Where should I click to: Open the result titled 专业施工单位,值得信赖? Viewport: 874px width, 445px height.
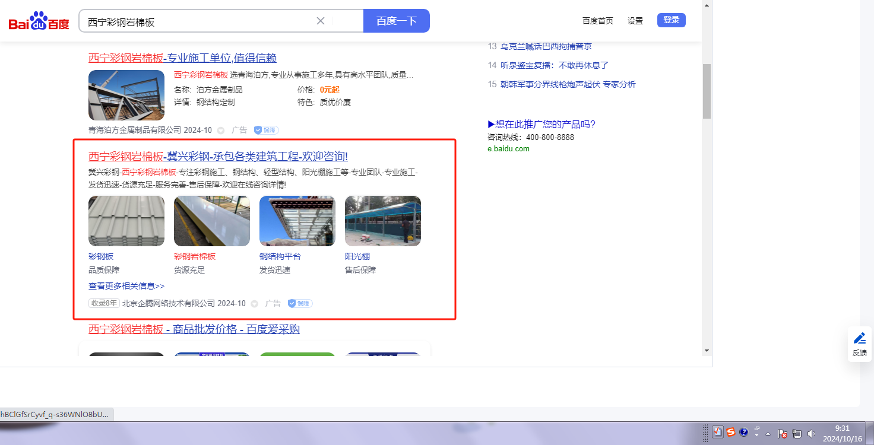pyautogui.click(x=182, y=58)
